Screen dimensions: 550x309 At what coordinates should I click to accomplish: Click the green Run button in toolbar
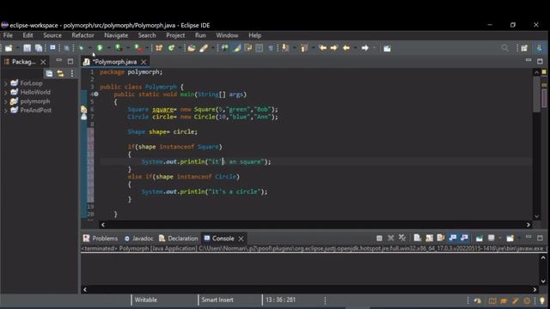click(x=100, y=48)
